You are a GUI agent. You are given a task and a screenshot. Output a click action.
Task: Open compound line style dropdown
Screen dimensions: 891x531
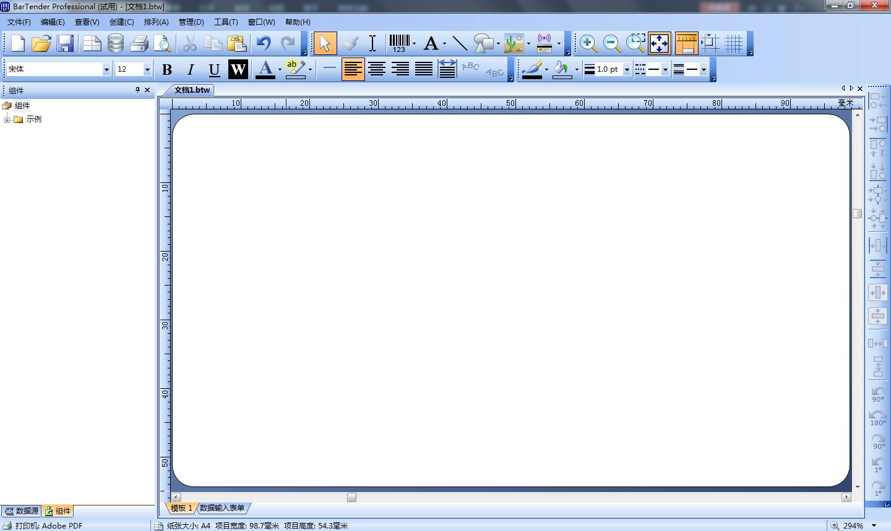point(704,69)
